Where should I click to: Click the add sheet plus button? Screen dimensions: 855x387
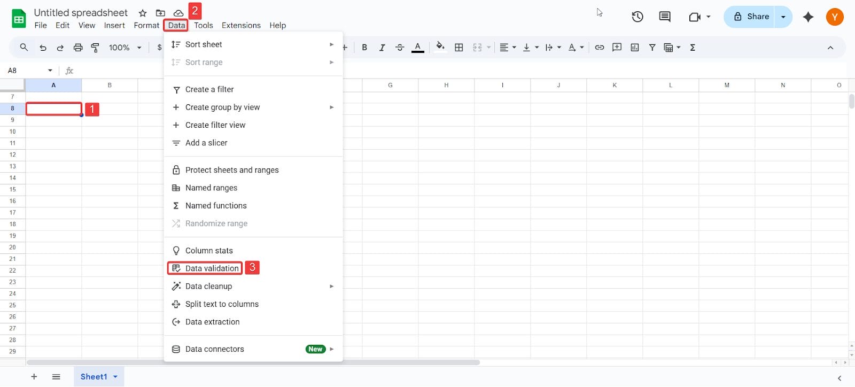[x=34, y=376]
